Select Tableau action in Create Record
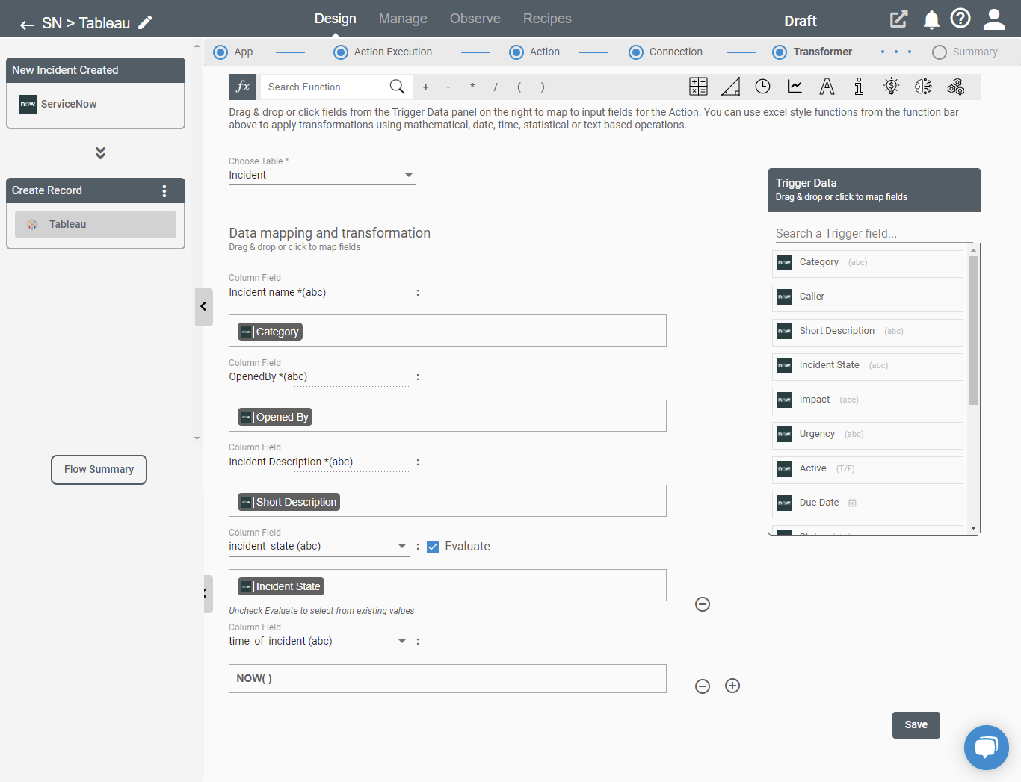 pyautogui.click(x=96, y=224)
